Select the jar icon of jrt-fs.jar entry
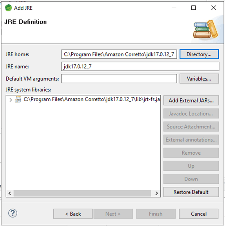 pos(18,99)
